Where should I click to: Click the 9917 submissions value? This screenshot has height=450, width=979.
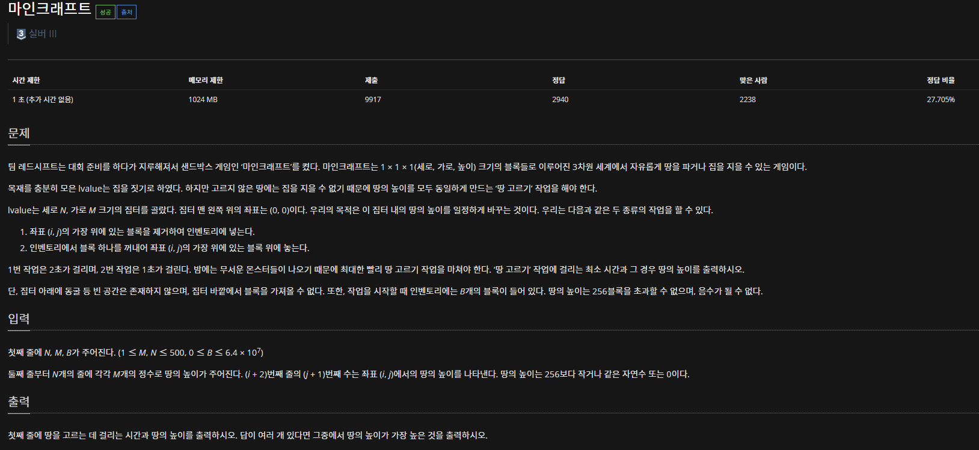[373, 100]
